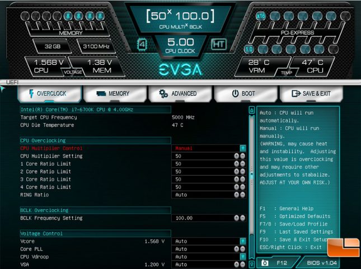The height and width of the screenshot is (269, 361).
Task: Click the lightning bolt Overclock icon
Action: tap(31, 93)
